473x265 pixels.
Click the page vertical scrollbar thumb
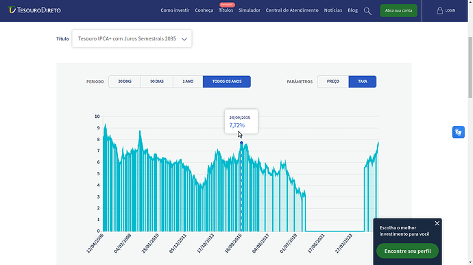(470, 67)
